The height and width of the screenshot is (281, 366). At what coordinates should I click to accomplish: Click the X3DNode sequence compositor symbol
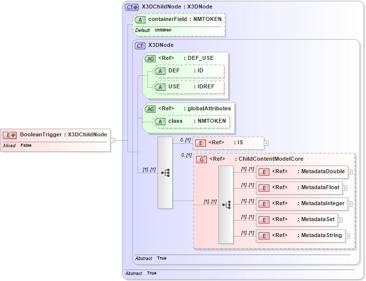[x=165, y=173]
